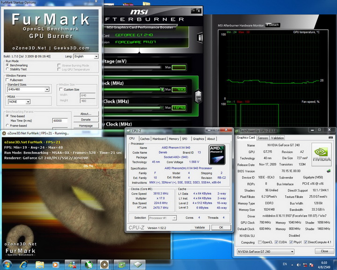Click the Afterburner Core Voltage slider track
Image resolution: width=337 pixels, height=270 pixels.
pos(132,67)
